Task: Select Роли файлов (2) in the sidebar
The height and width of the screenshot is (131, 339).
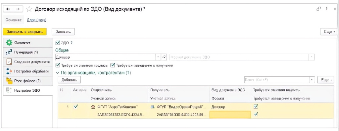Action: [28, 81]
